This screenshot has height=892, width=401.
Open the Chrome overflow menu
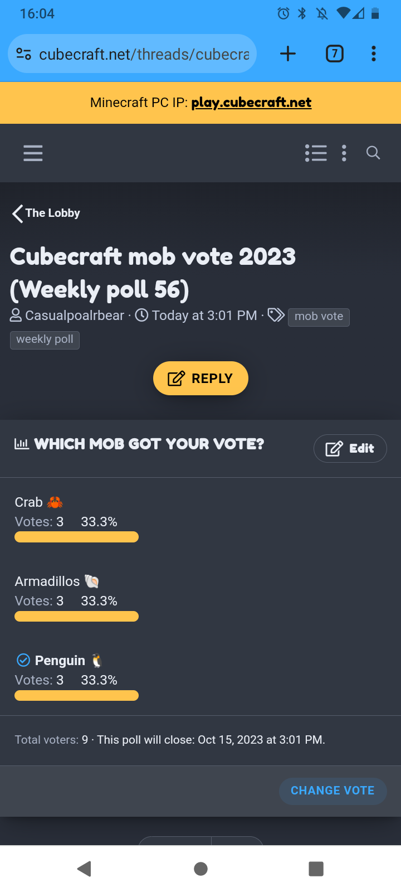374,54
